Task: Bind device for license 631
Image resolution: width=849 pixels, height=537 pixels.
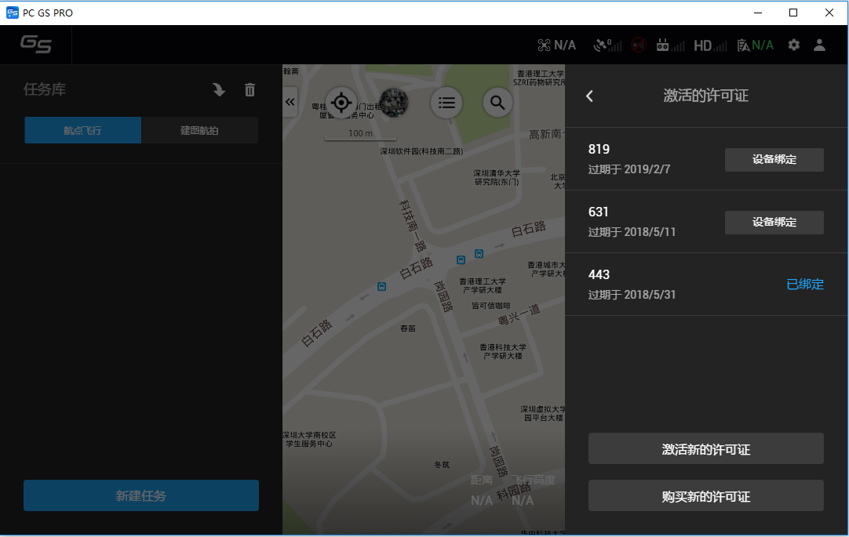Action: pos(774,222)
